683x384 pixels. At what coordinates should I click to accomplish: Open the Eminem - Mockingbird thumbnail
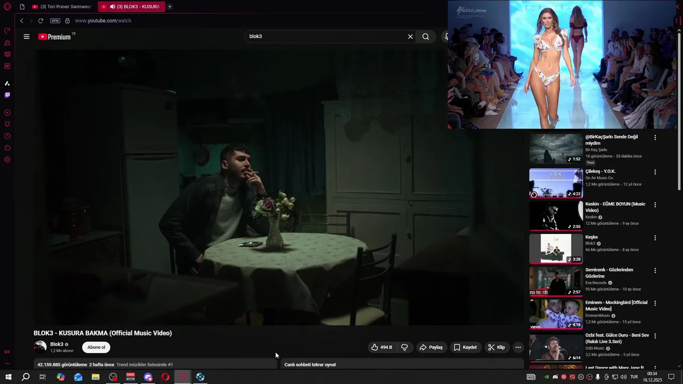556,314
